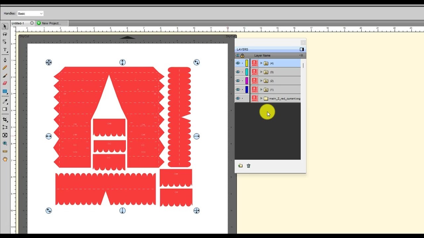Select the Hand pan tool
The width and height of the screenshot is (424, 238).
(x=5, y=159)
